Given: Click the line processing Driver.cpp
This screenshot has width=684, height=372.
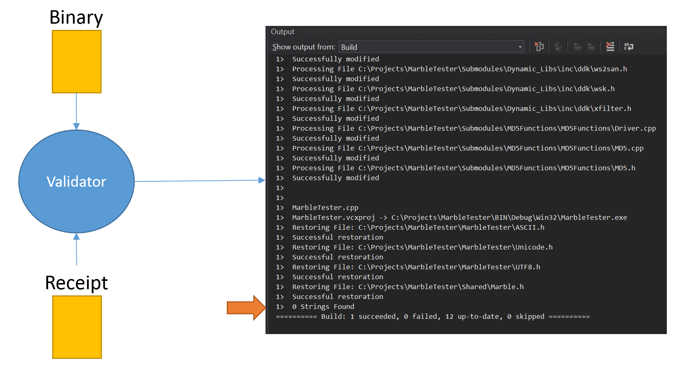Looking at the screenshot, I should pyautogui.click(x=474, y=128).
